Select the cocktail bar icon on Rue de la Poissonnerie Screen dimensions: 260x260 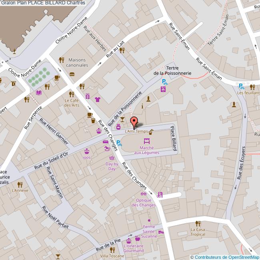122,120
